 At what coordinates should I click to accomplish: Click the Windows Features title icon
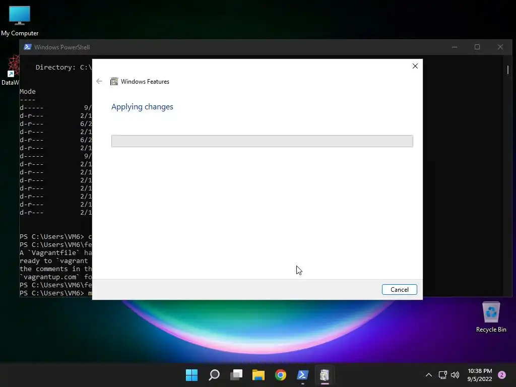[114, 81]
